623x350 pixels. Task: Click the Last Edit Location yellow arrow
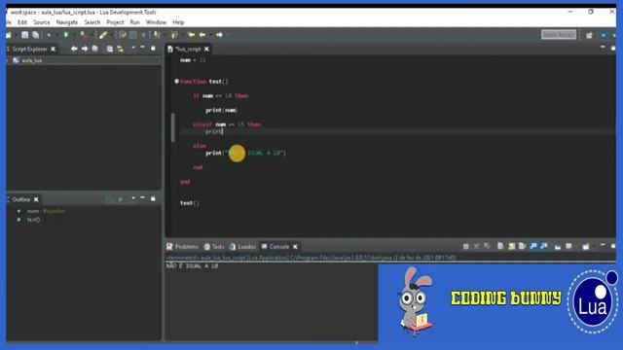[x=191, y=35]
